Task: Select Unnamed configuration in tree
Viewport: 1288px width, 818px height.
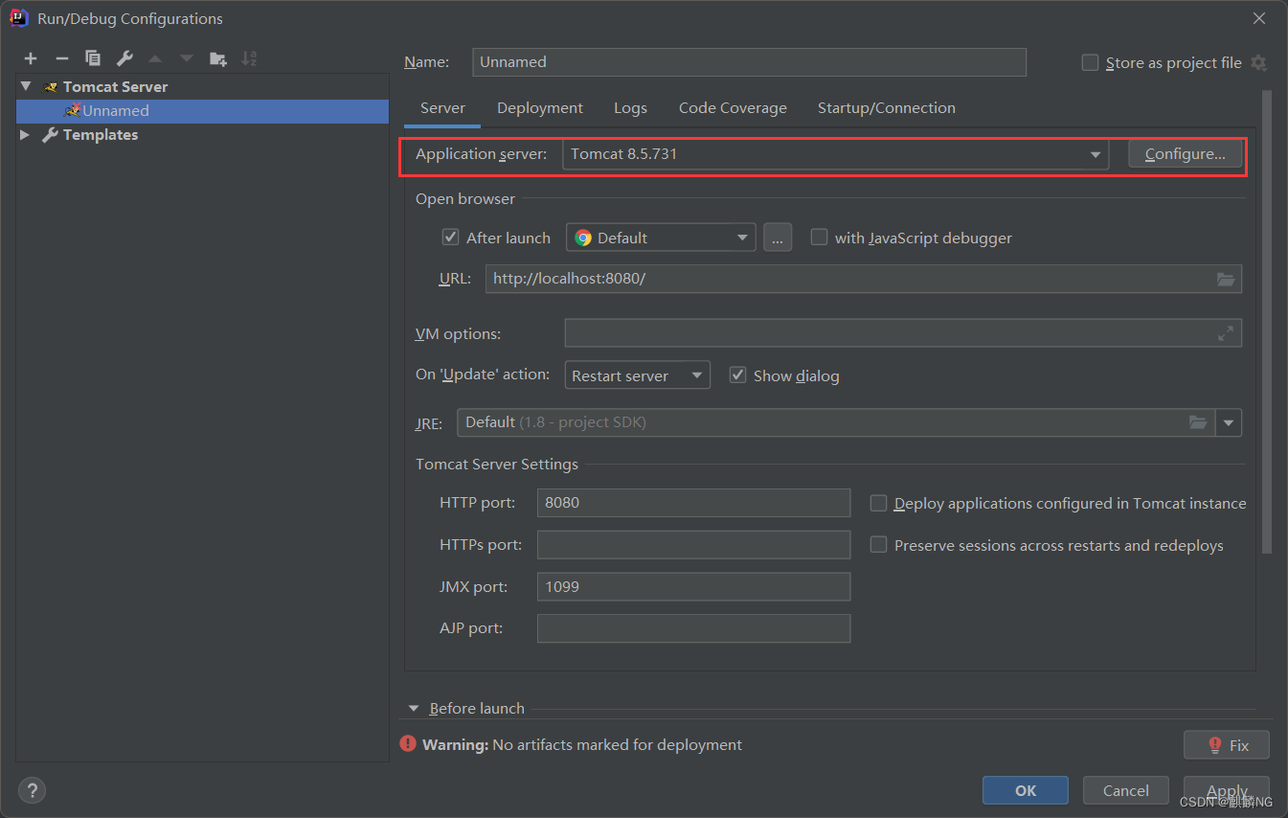Action: tap(202, 111)
